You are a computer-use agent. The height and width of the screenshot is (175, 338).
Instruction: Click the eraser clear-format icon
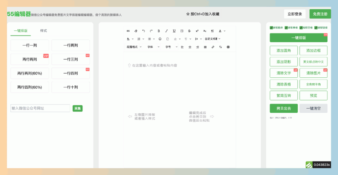click(136, 31)
